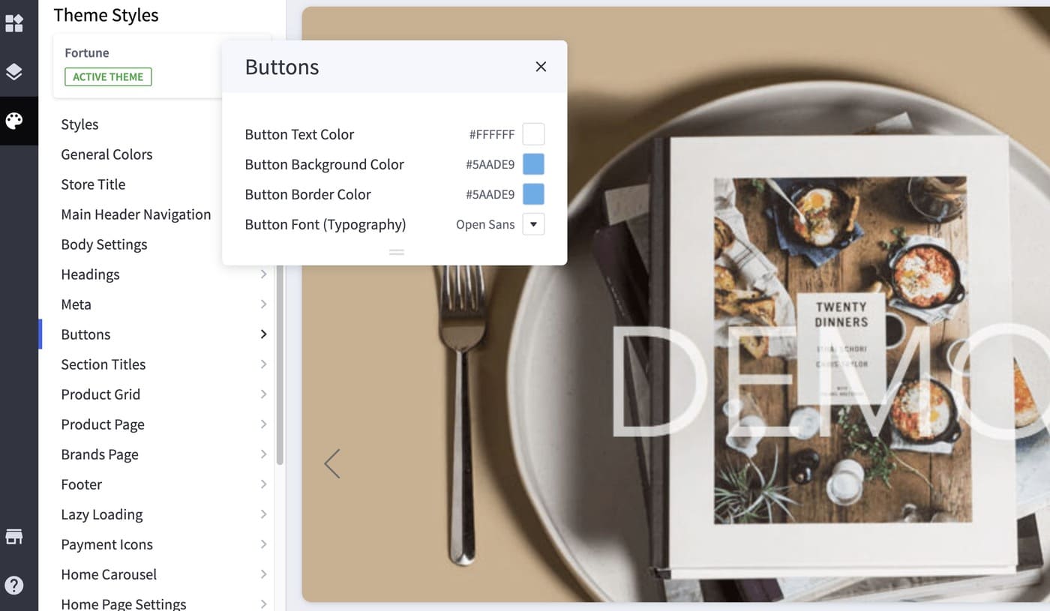
Task: Select Payment Icons in the list
Action: [x=106, y=544]
